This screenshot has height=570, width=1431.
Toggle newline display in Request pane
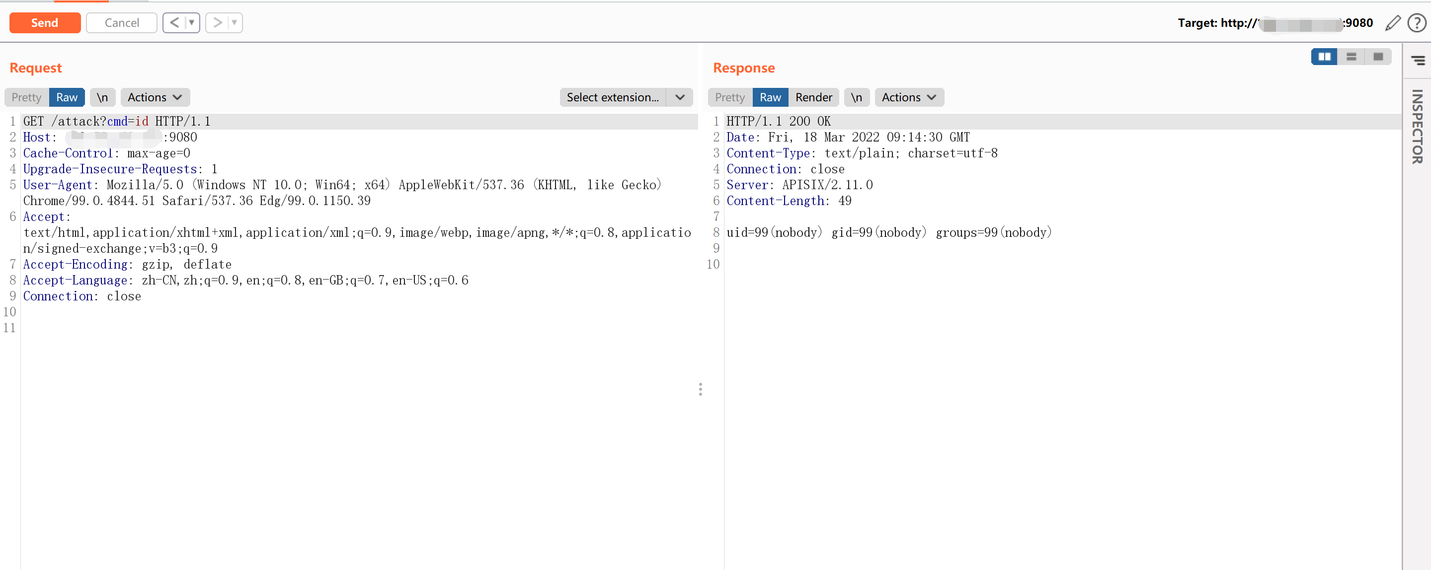pyautogui.click(x=102, y=97)
